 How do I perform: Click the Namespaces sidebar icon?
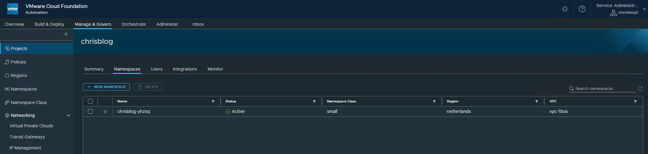[7, 89]
